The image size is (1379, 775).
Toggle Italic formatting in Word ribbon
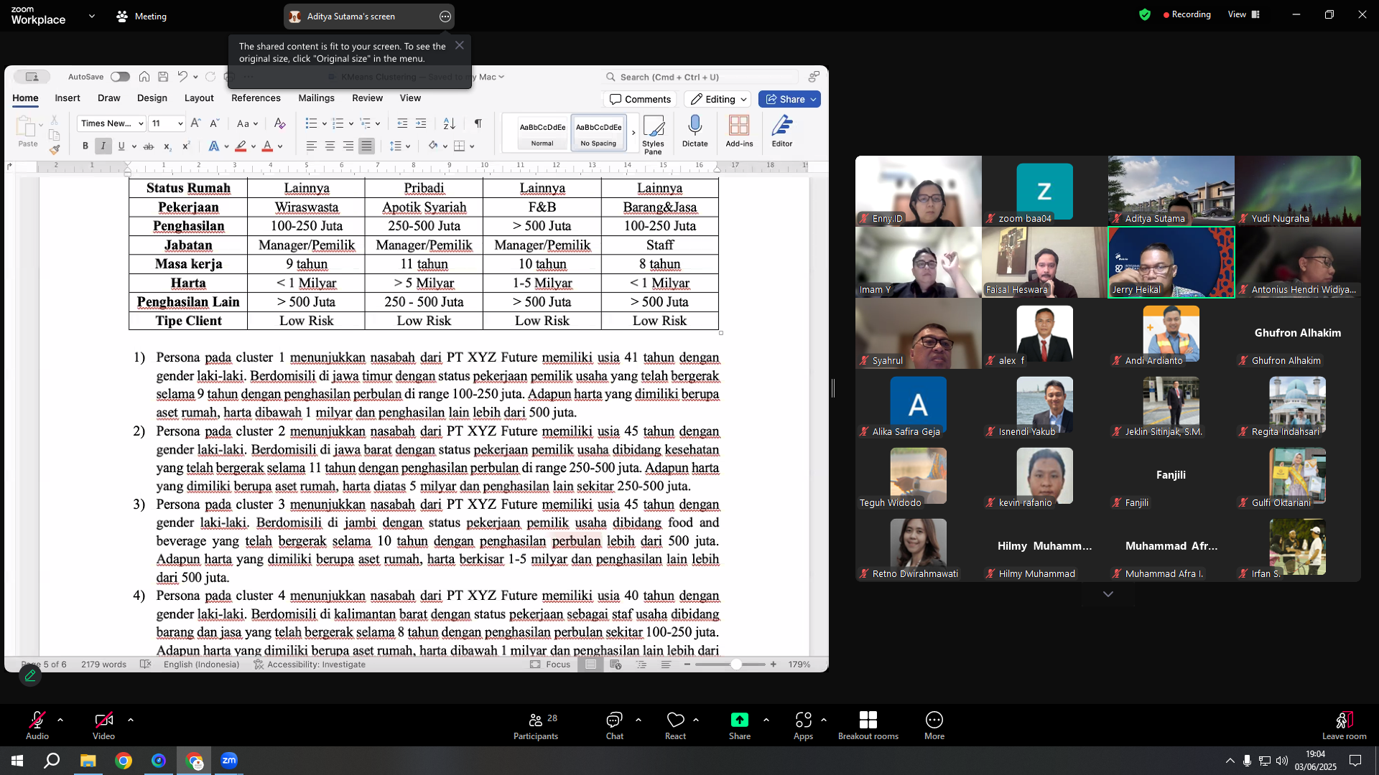click(x=103, y=146)
